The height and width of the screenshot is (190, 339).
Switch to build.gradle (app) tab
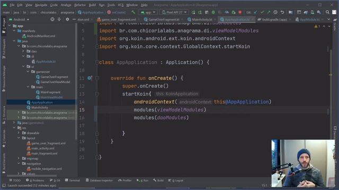click(274, 20)
